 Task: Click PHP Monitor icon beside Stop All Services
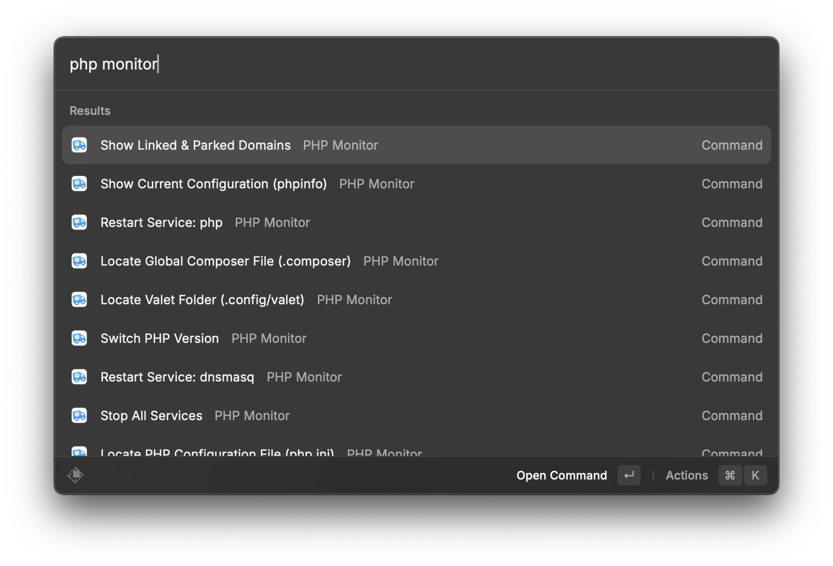pos(79,415)
